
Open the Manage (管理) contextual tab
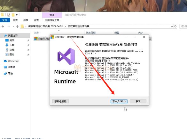(x=52, y=15)
